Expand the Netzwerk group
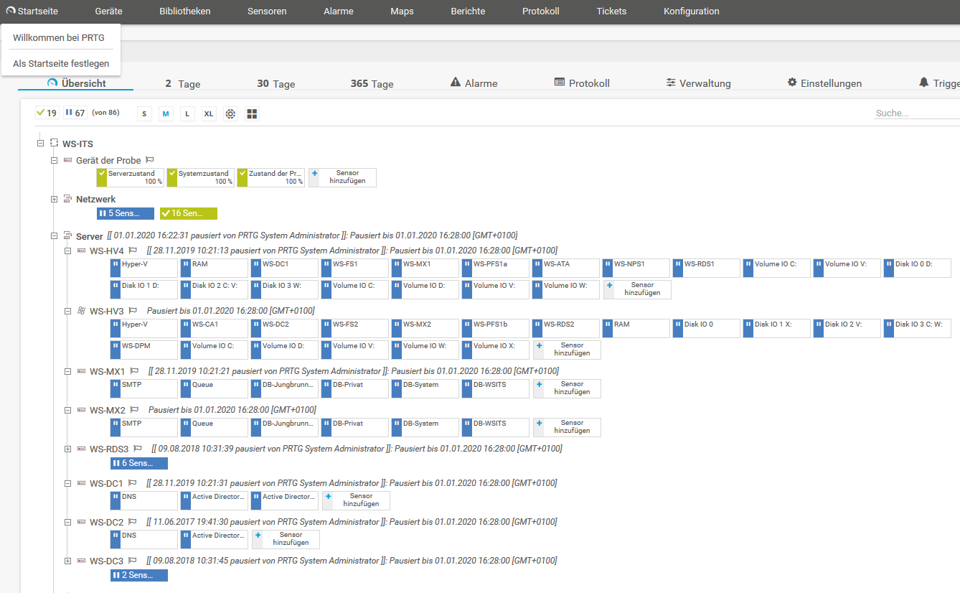 [x=54, y=199]
